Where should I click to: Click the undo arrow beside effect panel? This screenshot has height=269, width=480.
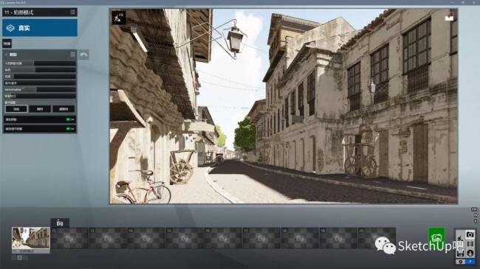click(83, 55)
